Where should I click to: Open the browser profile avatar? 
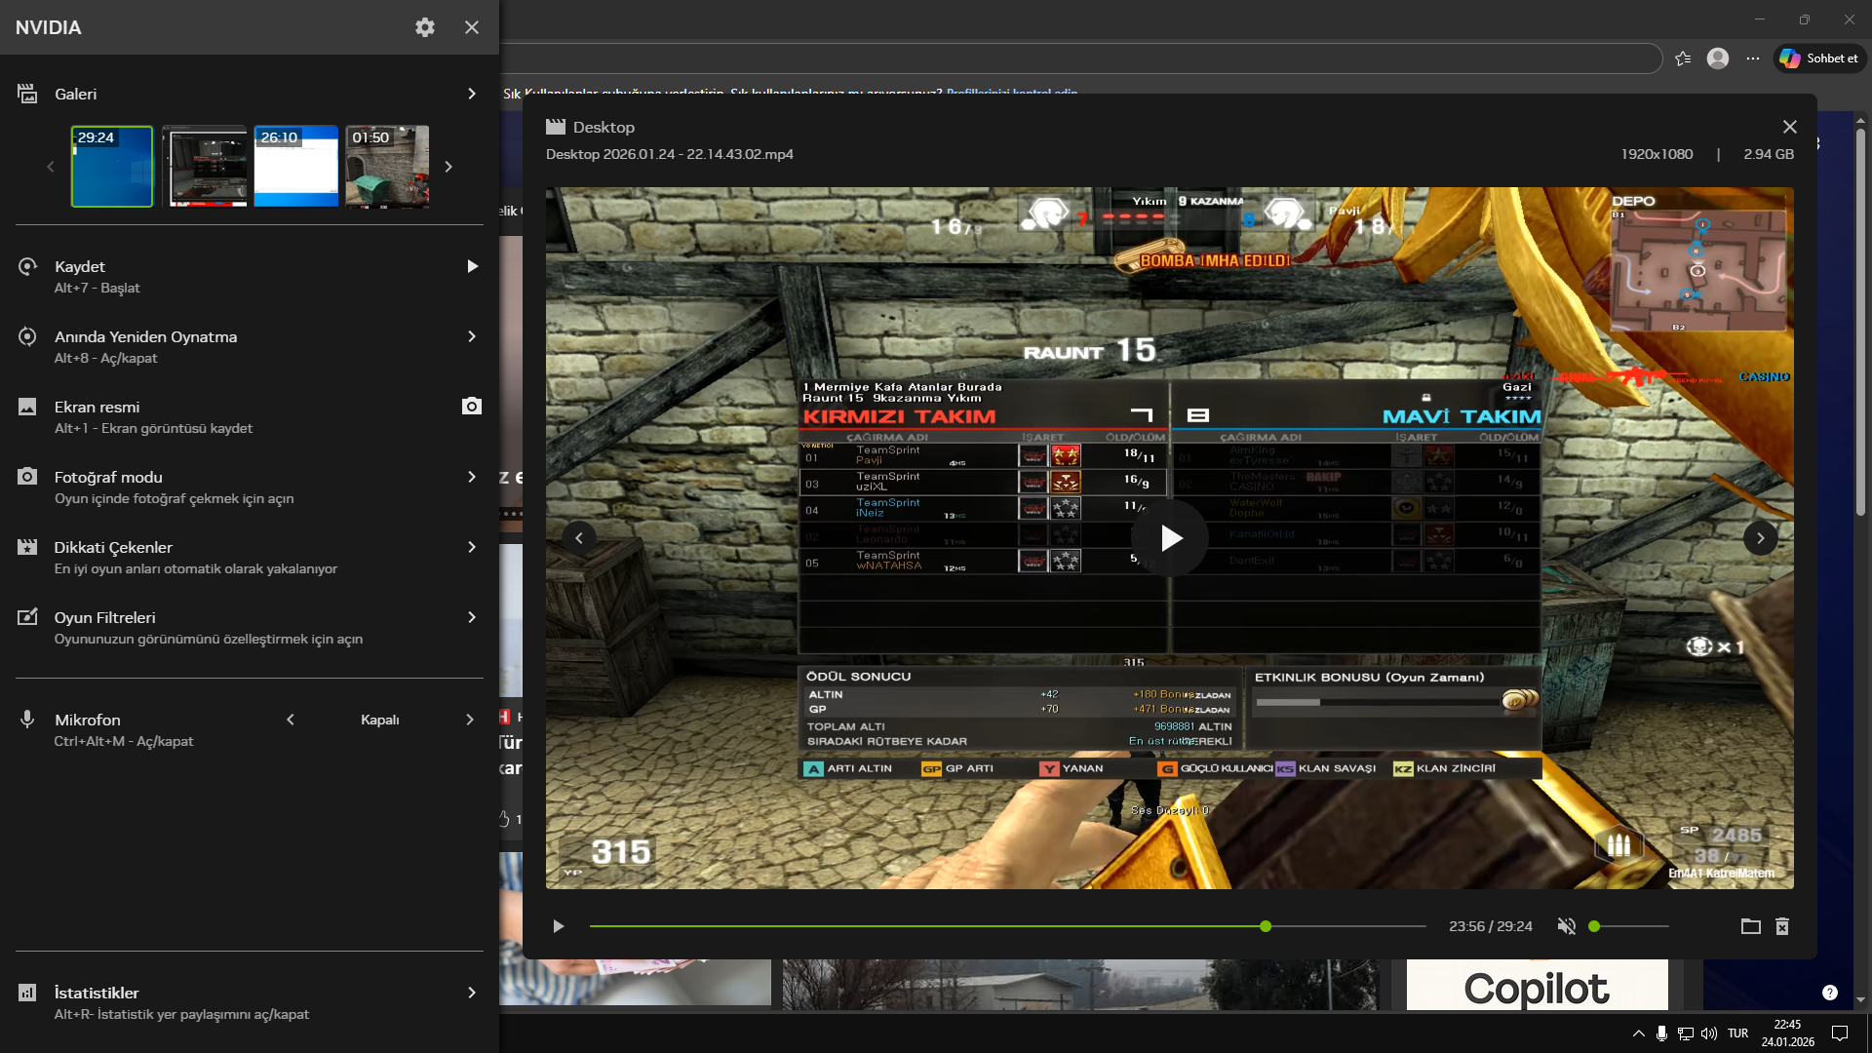[x=1718, y=58]
